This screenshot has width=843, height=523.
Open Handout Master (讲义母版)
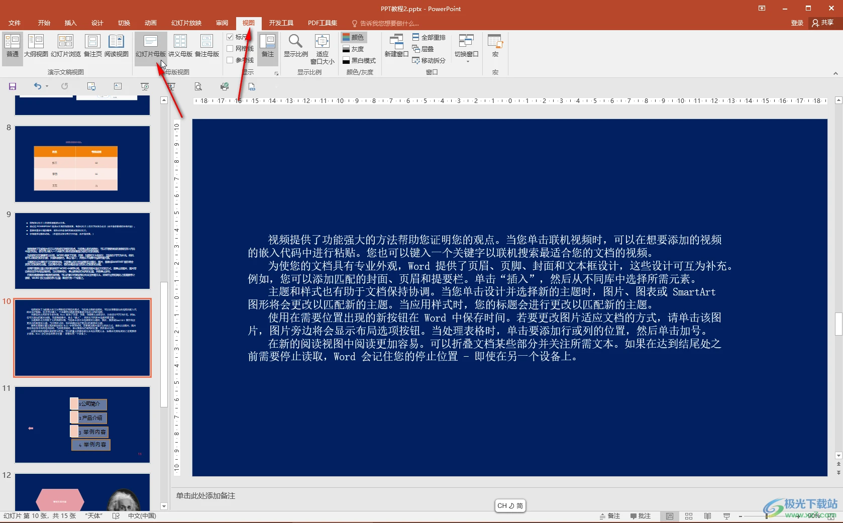(180, 46)
